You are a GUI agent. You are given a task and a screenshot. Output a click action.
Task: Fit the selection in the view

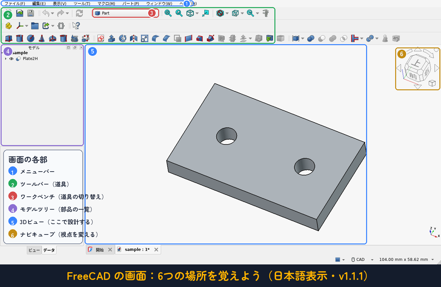tap(179, 13)
